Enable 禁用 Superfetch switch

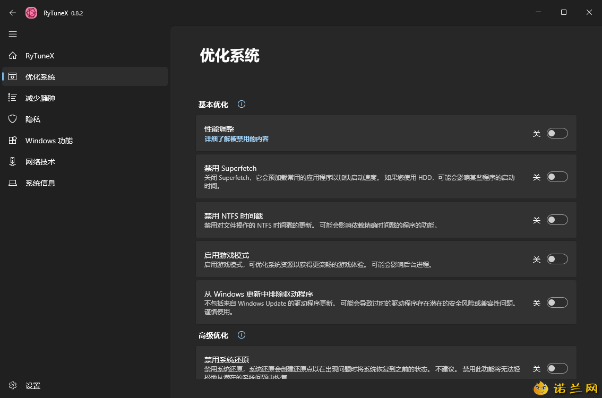coord(557,177)
